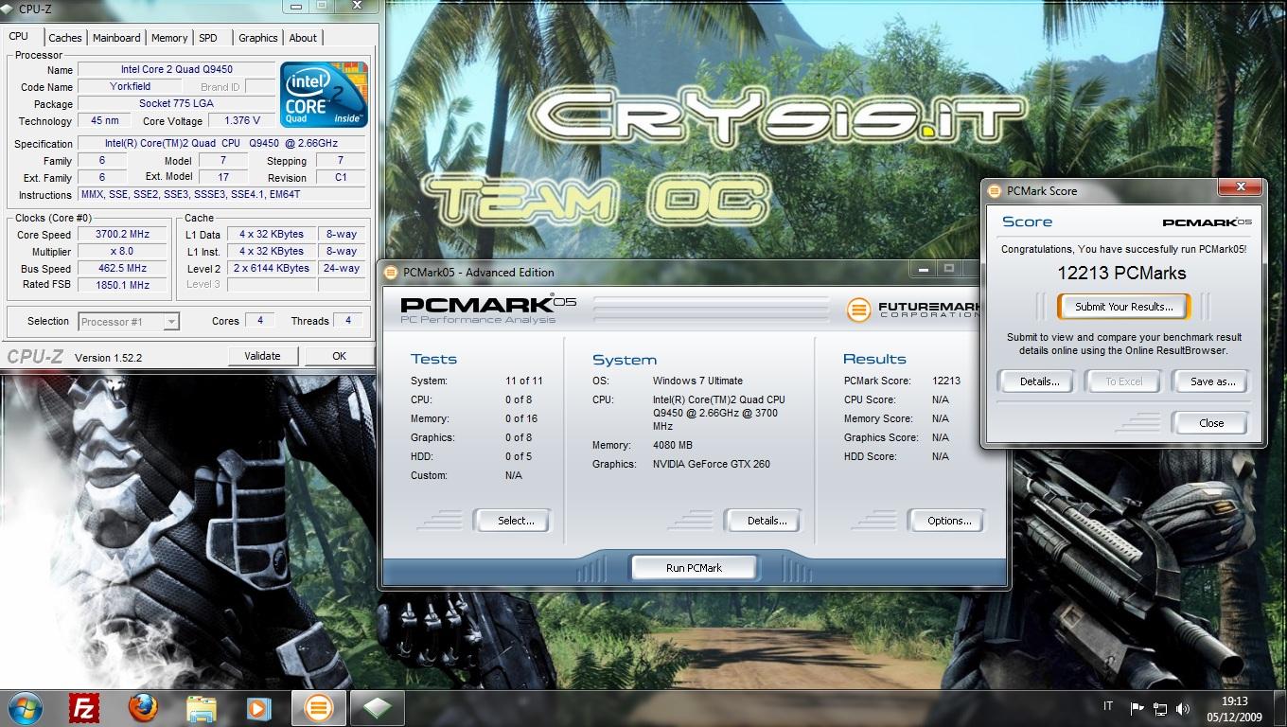Click the 12213 PCMarks score text
Image resolution: width=1287 pixels, height=727 pixels.
1121,273
